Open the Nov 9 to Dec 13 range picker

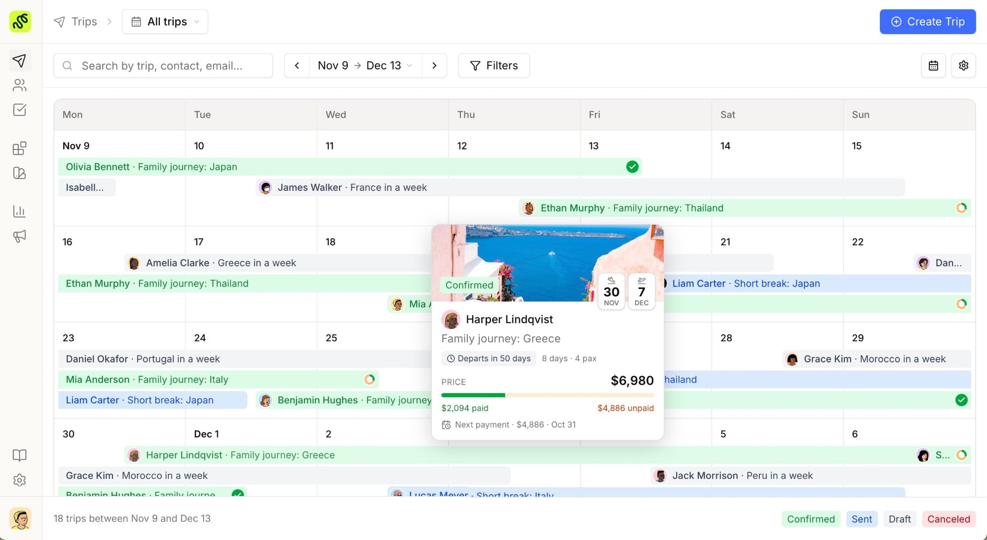[x=365, y=66]
